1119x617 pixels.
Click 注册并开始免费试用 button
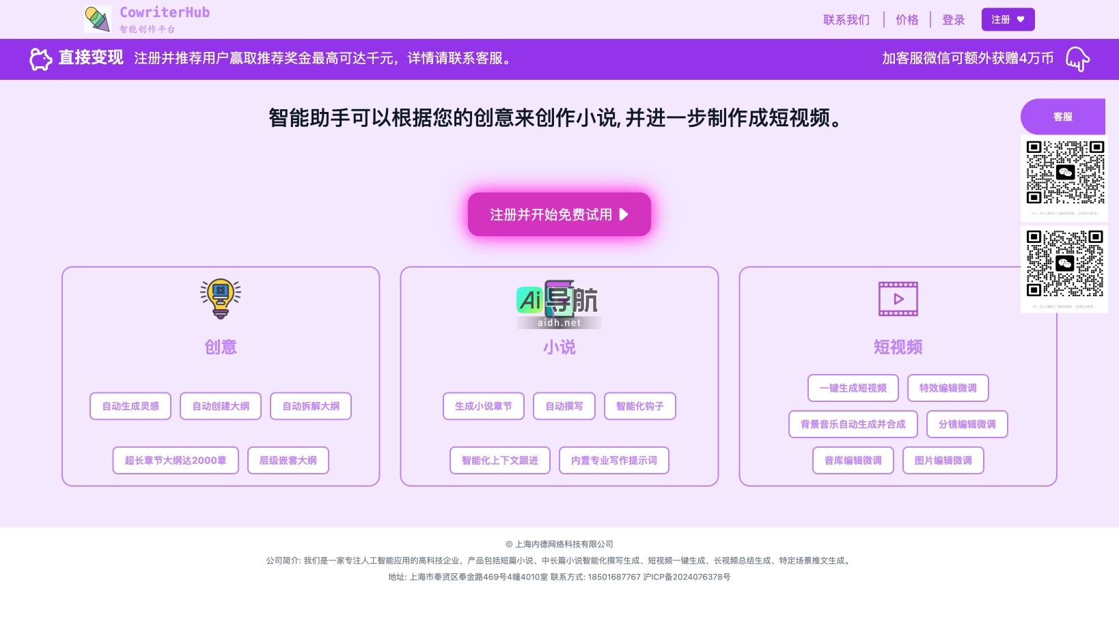(x=559, y=214)
